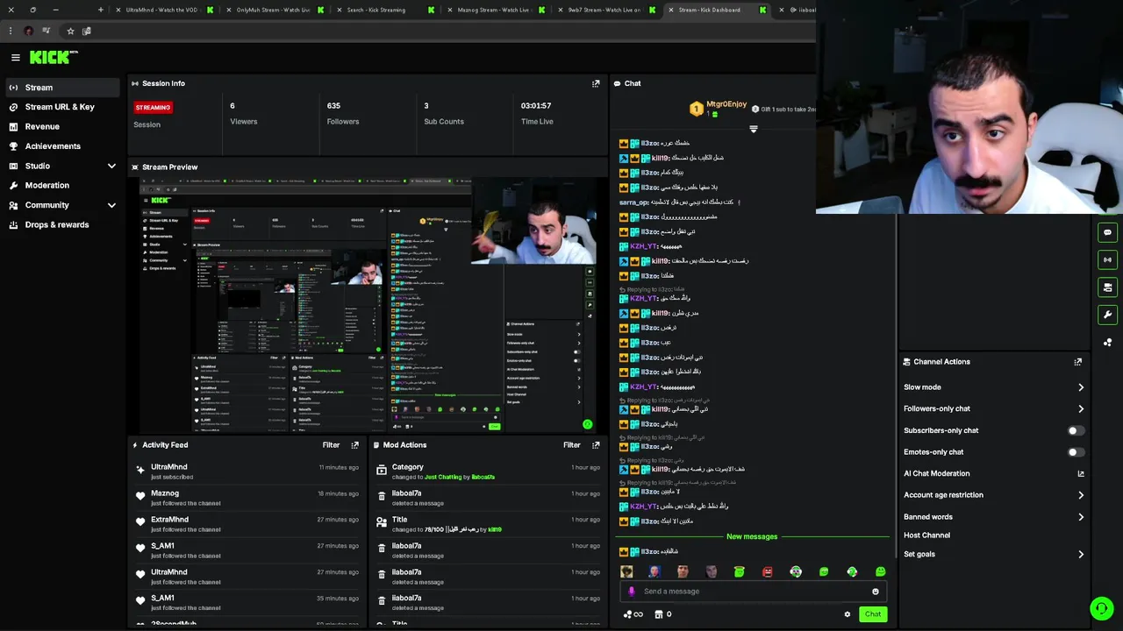This screenshot has height=631, width=1123.
Task: Expand the Studio submenu chevron
Action: pyautogui.click(x=111, y=166)
